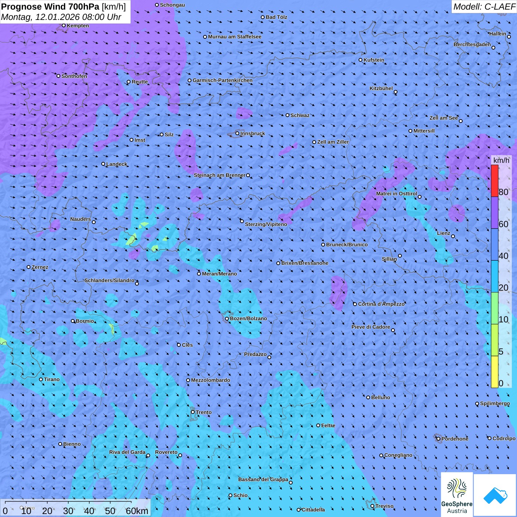Viewport: 517px width, 517px height.
Task: Click the 'Pieve di Cadore' label
Action: [x=371, y=327]
